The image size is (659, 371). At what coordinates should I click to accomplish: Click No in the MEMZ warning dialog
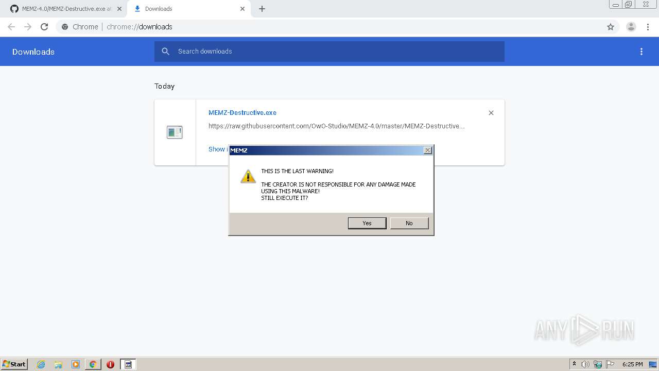(409, 223)
